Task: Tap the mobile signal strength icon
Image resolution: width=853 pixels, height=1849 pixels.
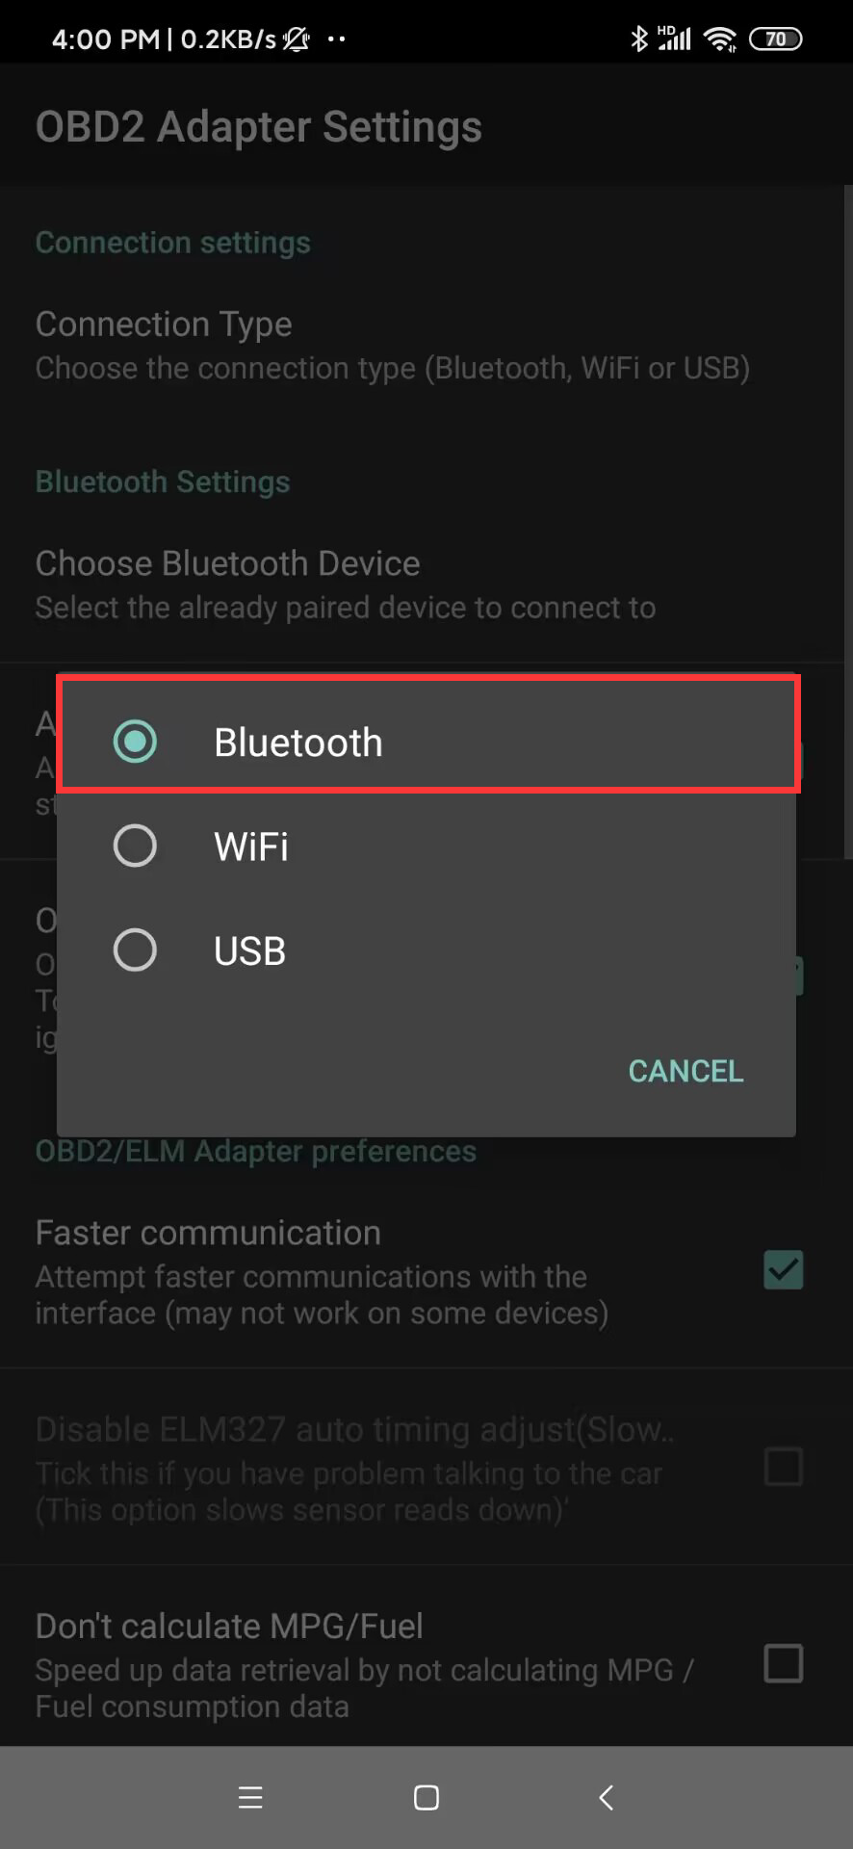Action: (x=675, y=39)
